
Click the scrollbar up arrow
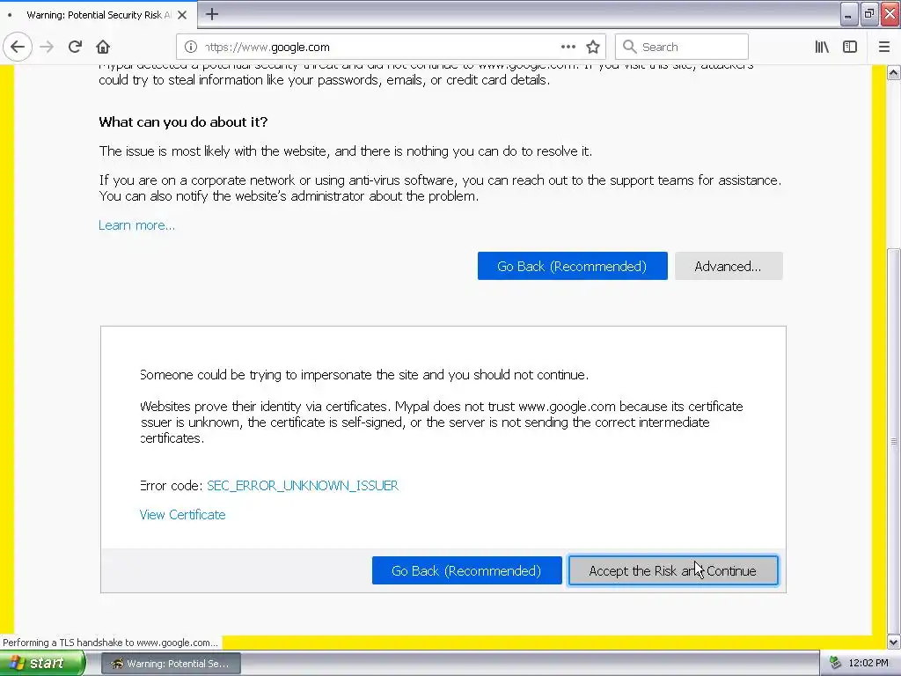pos(893,73)
